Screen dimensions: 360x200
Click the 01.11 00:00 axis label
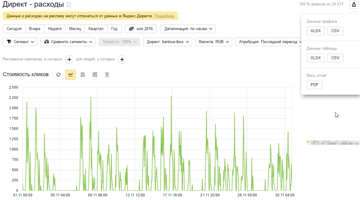tap(23, 195)
